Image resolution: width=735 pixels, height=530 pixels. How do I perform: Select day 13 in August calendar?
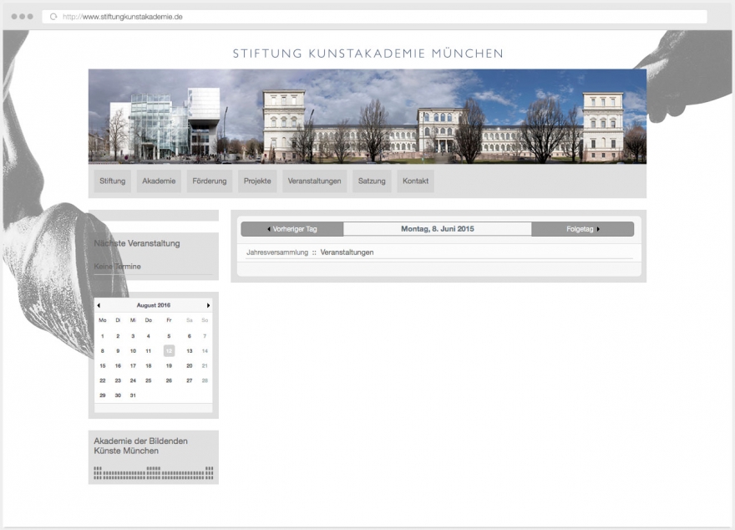(x=190, y=351)
